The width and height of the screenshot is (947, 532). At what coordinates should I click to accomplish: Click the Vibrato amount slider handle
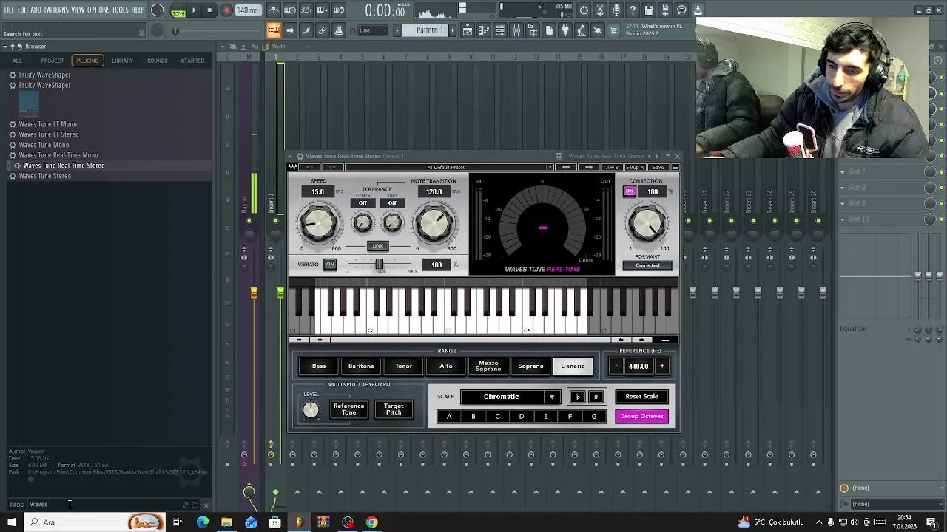click(x=379, y=265)
